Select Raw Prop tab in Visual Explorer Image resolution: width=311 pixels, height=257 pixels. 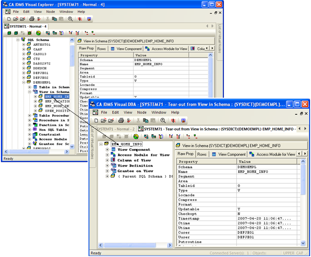(x=86, y=48)
